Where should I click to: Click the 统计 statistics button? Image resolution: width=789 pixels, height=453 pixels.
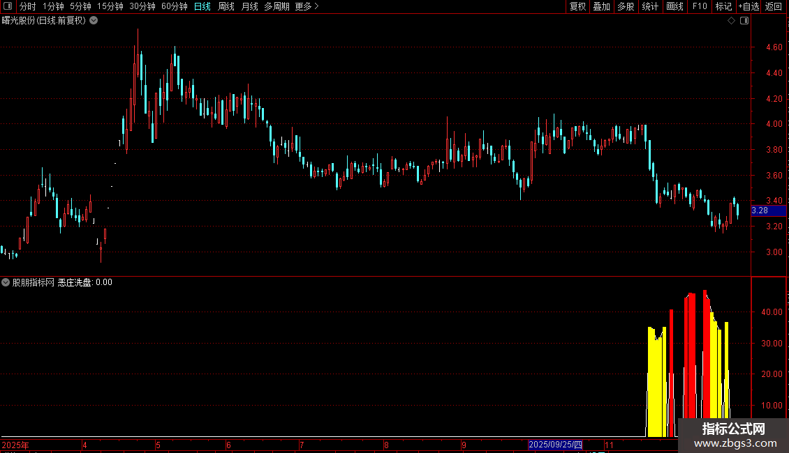coord(650,6)
